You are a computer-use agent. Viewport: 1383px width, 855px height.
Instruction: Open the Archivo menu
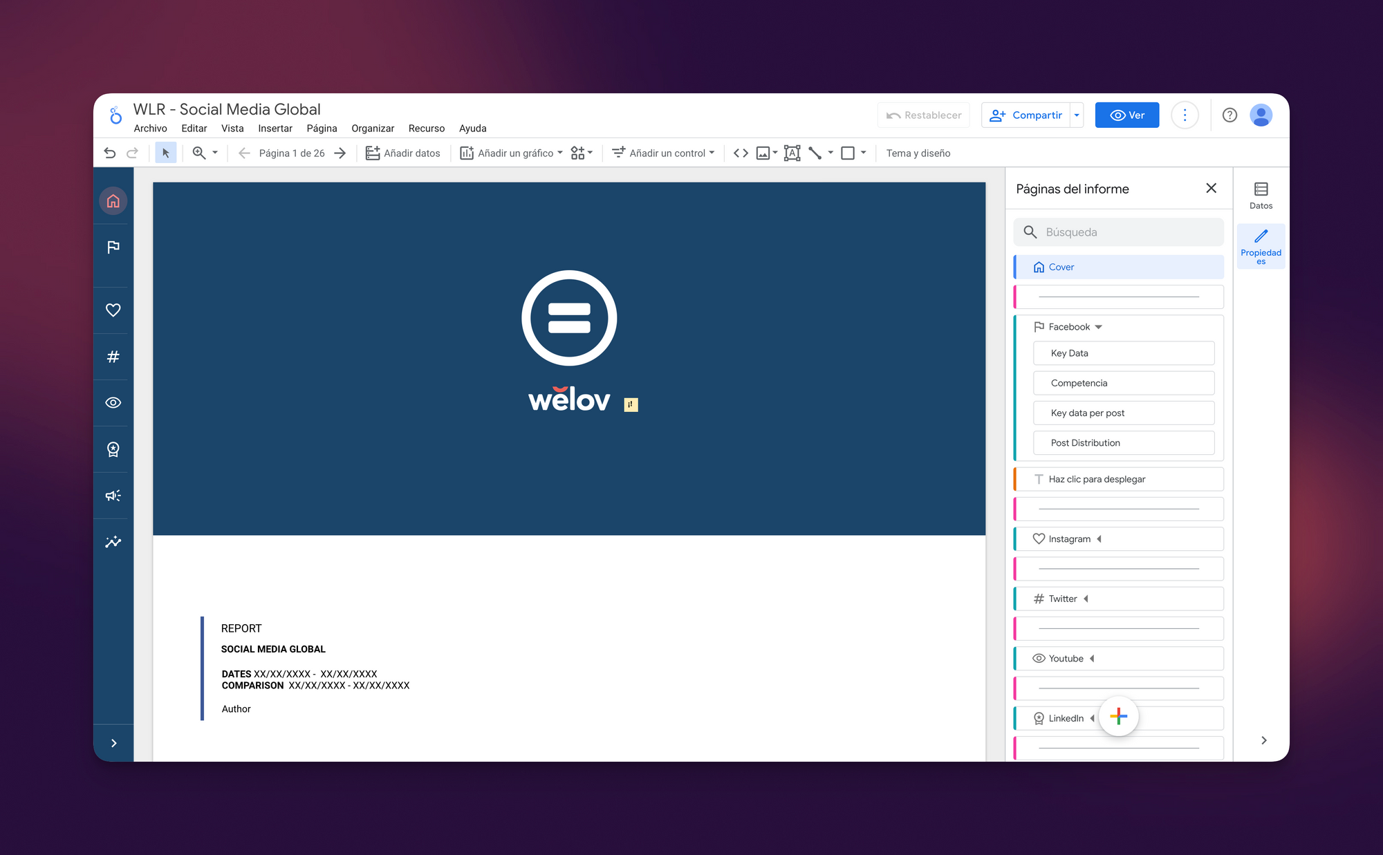pos(150,129)
